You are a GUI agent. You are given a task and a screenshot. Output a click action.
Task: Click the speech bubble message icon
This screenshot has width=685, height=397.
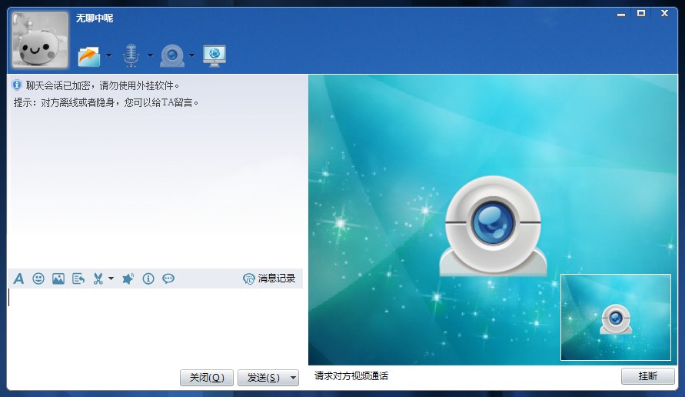[168, 279]
